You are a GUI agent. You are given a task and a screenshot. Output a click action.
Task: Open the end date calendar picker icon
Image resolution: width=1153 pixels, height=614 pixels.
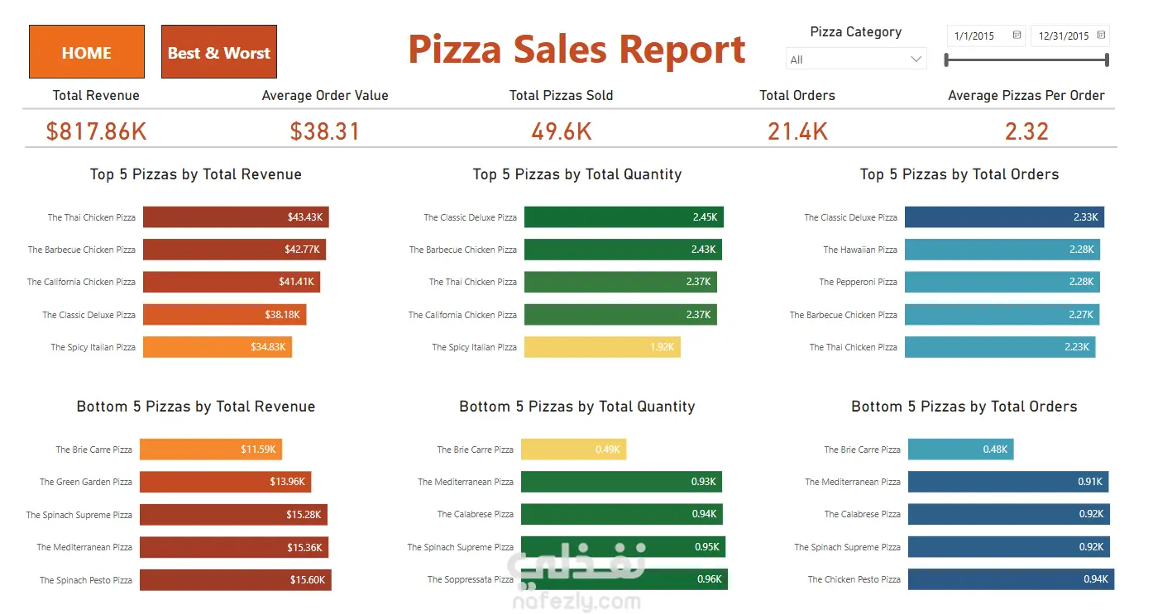1100,36
